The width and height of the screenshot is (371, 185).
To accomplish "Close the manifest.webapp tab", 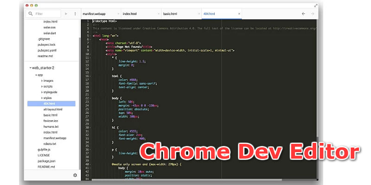I will coord(118,14).
